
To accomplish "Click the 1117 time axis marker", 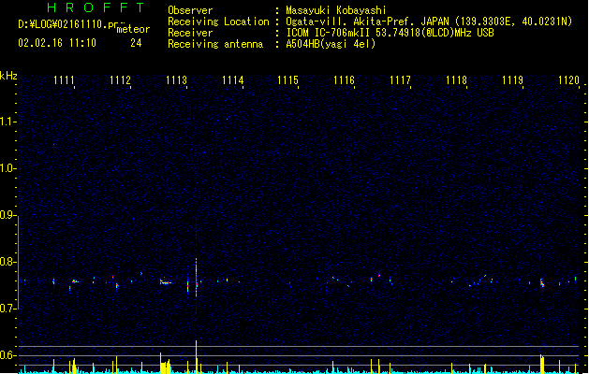I will point(400,79).
